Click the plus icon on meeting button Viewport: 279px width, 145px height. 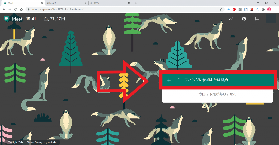tap(169, 80)
